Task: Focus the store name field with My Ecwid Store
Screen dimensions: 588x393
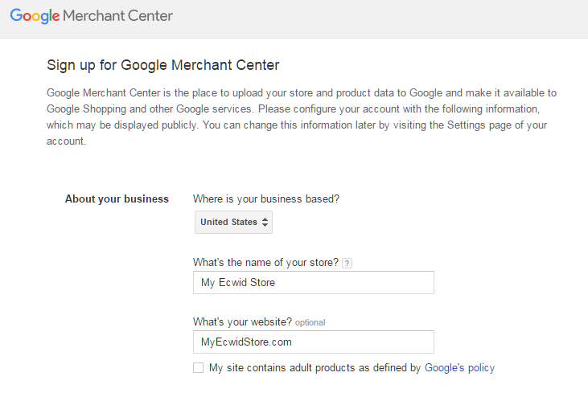Action: pos(314,282)
